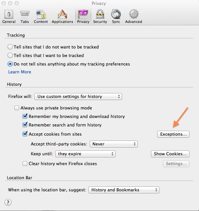199x211 pixels.
Task: Open the 'Accept third-party cookies' dropdown
Action: [114, 144]
